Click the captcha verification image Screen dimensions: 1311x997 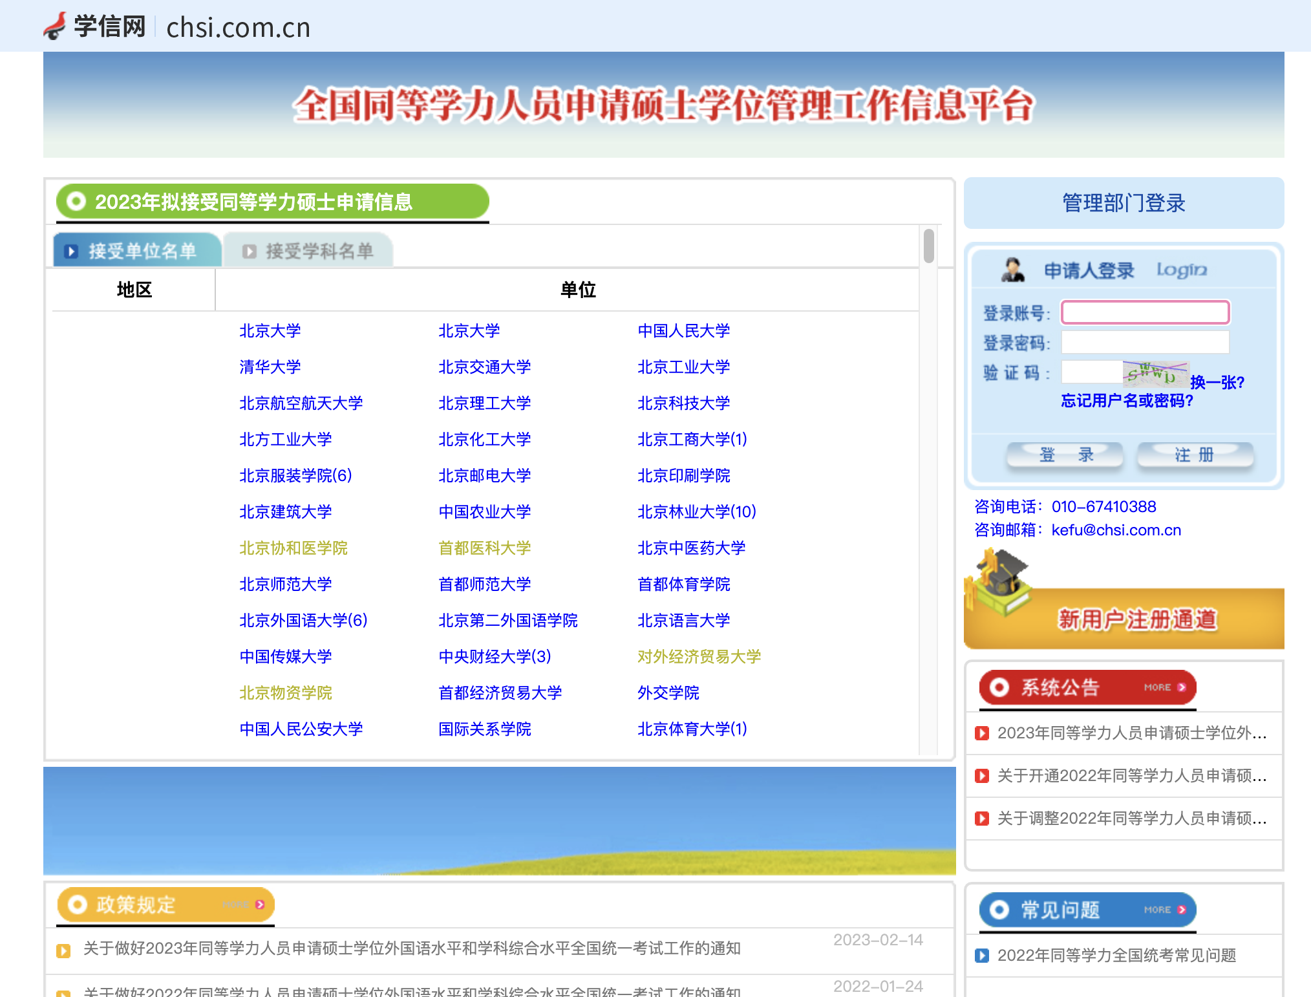point(1155,373)
